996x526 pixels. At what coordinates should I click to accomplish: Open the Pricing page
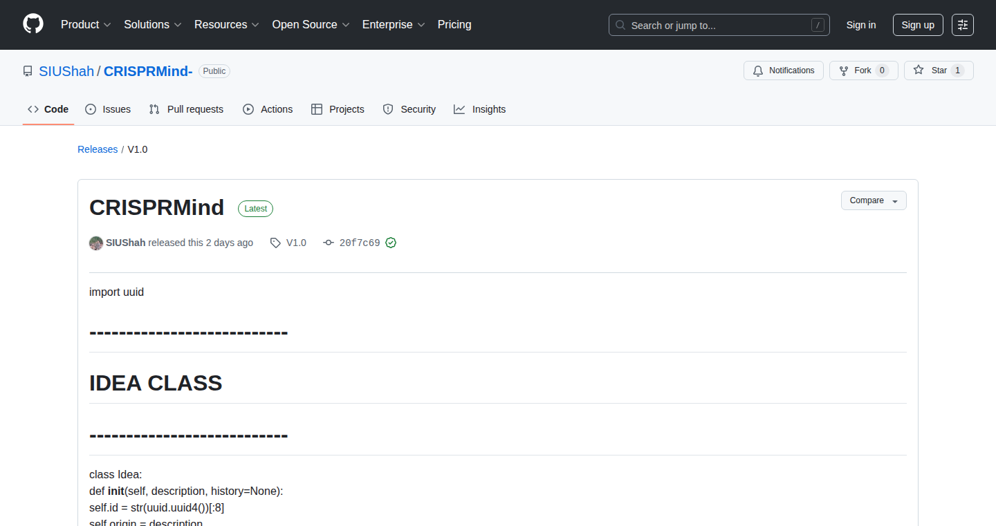coord(454,24)
